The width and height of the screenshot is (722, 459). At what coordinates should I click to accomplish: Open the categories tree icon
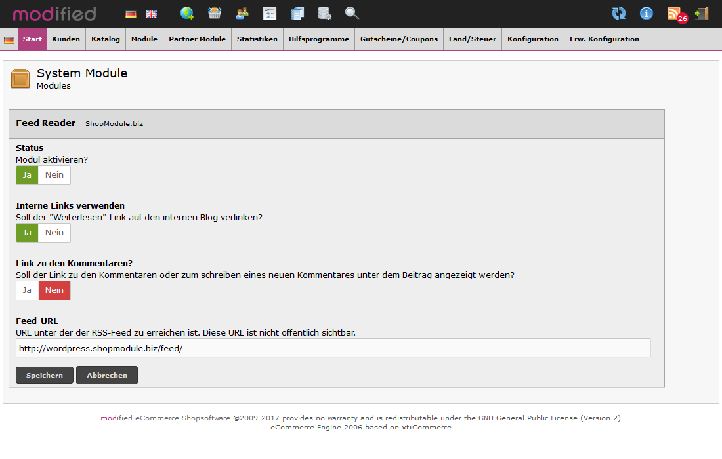click(x=269, y=13)
